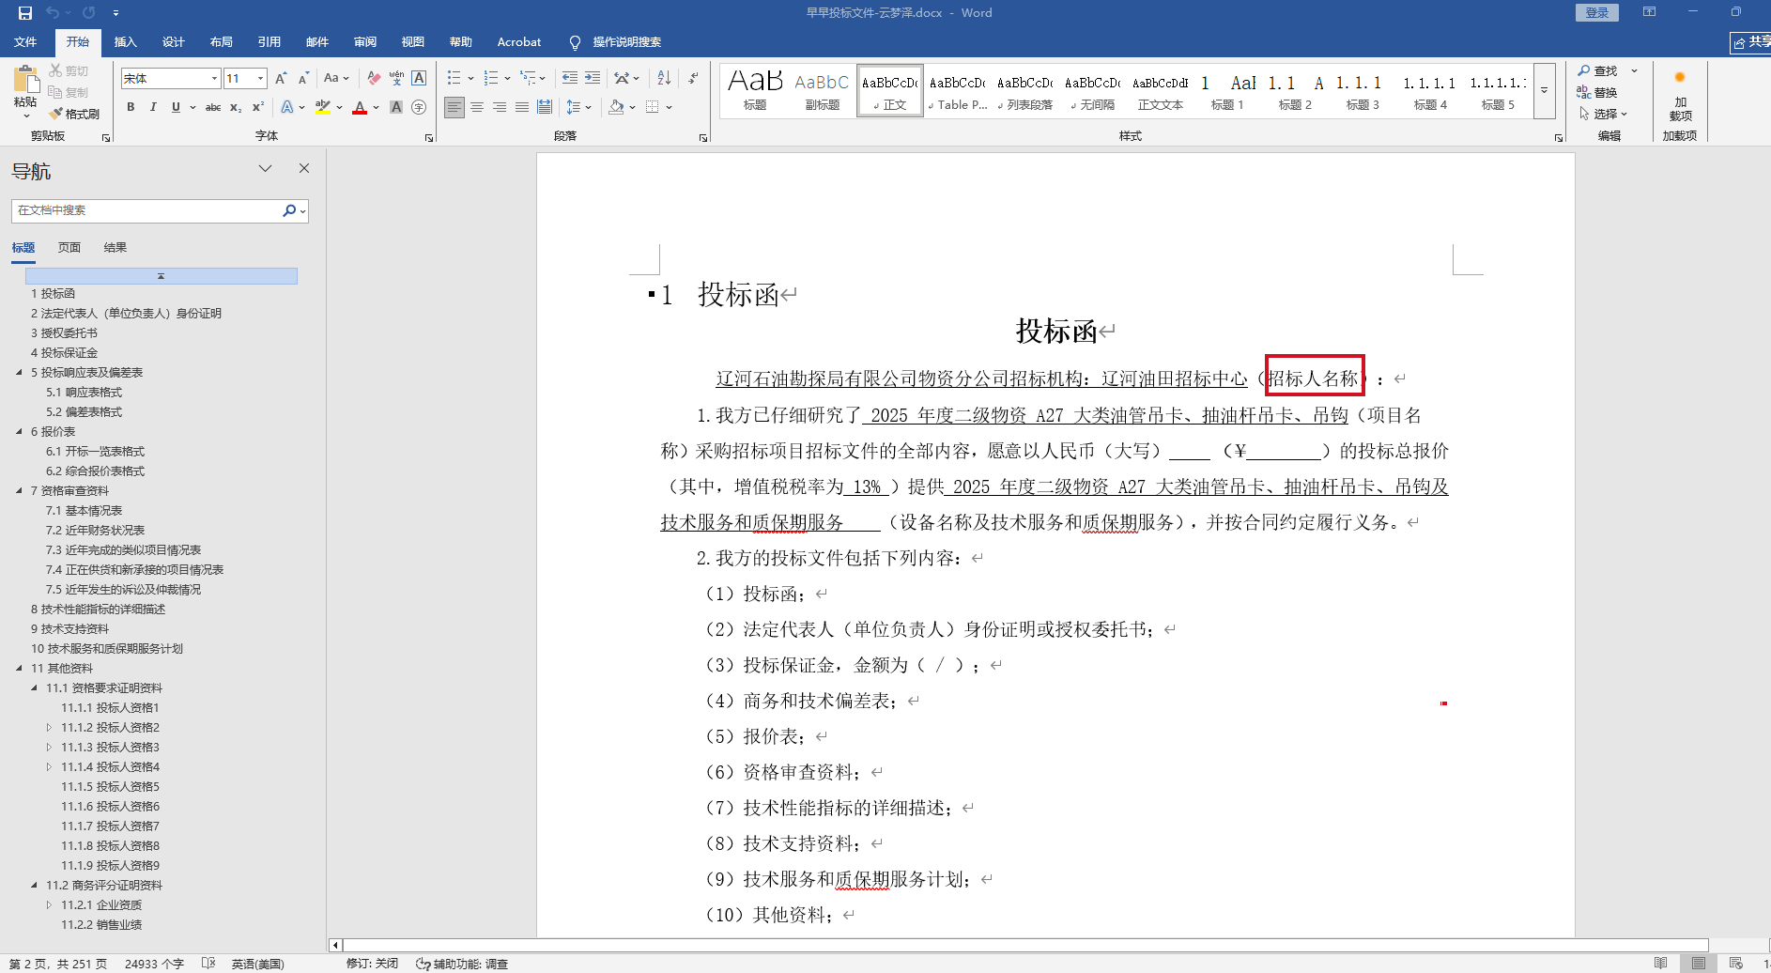Viewport: 1771px width, 973px height.
Task: Switch to the 页面 tab in navigation pane
Action: [69, 248]
